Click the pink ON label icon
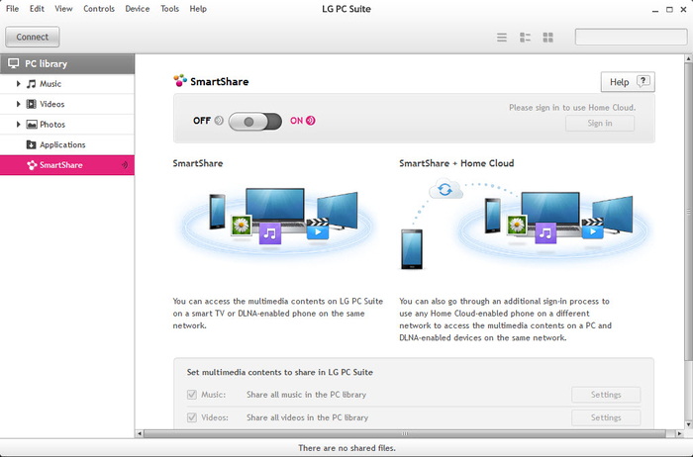Viewport: 693px width, 457px height. (x=311, y=121)
